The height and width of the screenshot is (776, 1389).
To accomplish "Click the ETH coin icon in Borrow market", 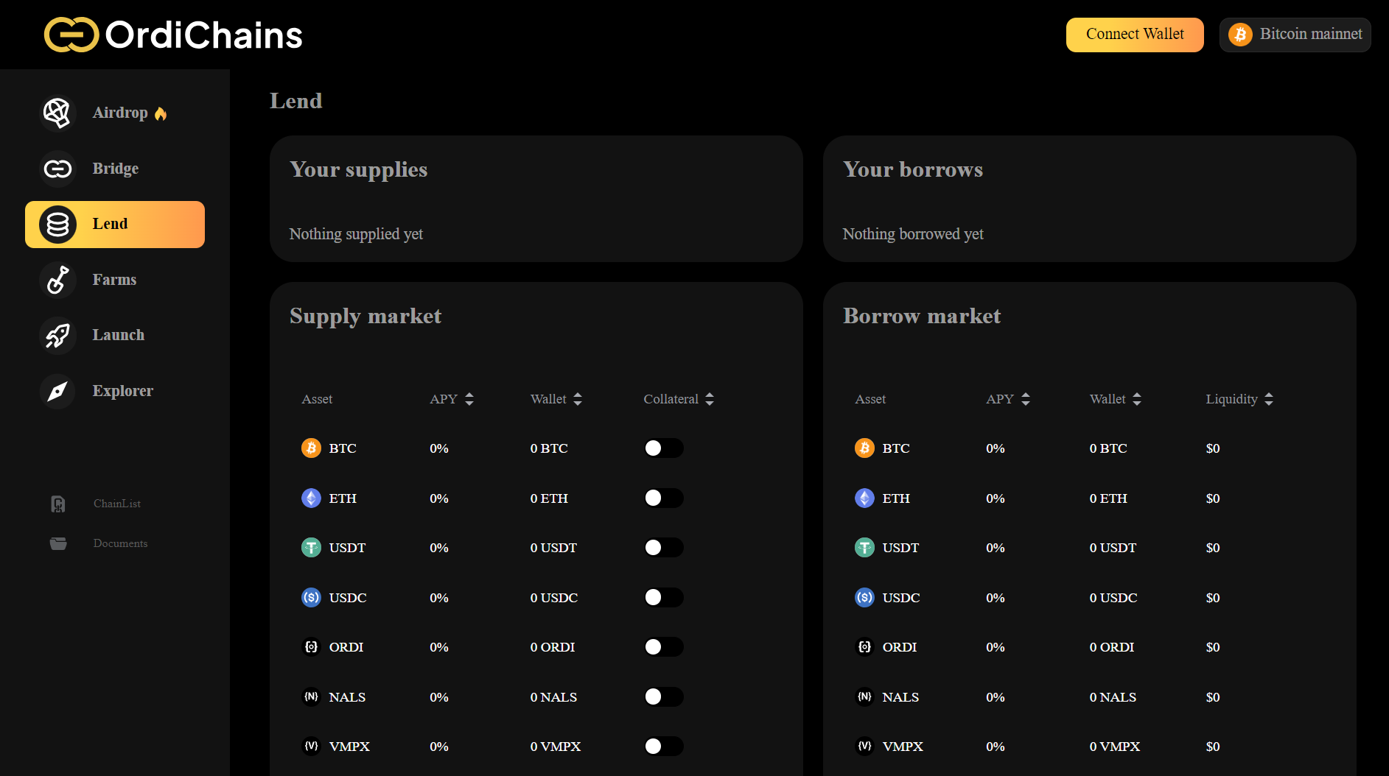I will [x=864, y=498].
